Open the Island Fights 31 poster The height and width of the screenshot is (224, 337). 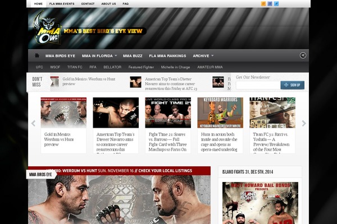pyautogui.click(x=260, y=203)
